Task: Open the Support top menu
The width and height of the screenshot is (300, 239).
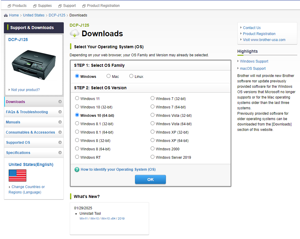Action: click(69, 6)
